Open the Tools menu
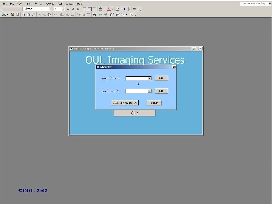The height and width of the screenshot is (204, 272). pos(60,3)
